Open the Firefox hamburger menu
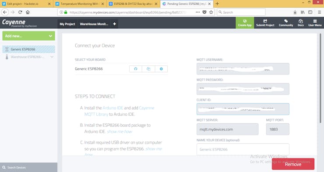 tap(320, 12)
